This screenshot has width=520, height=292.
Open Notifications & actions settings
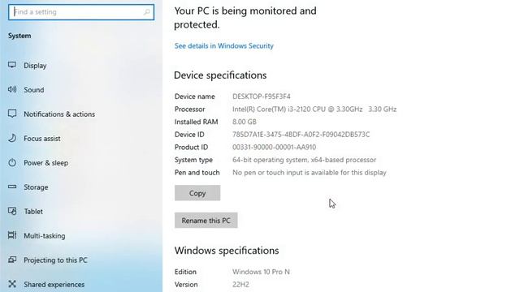click(x=59, y=114)
